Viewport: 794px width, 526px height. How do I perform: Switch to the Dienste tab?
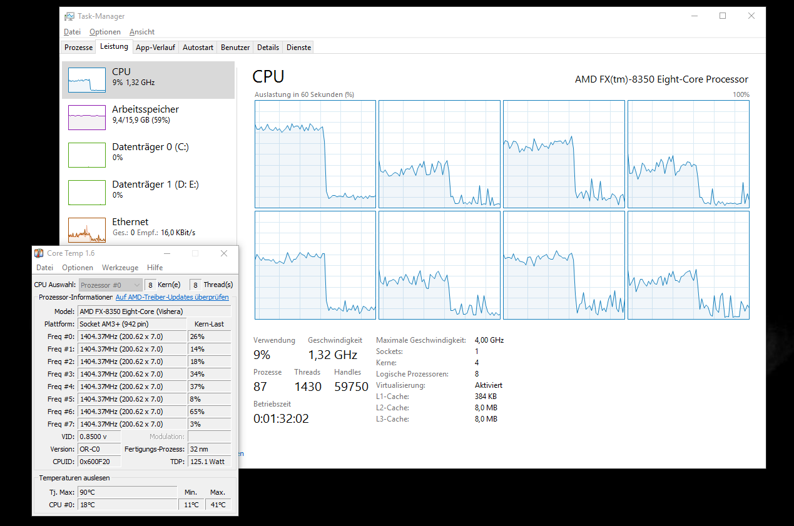(x=298, y=48)
